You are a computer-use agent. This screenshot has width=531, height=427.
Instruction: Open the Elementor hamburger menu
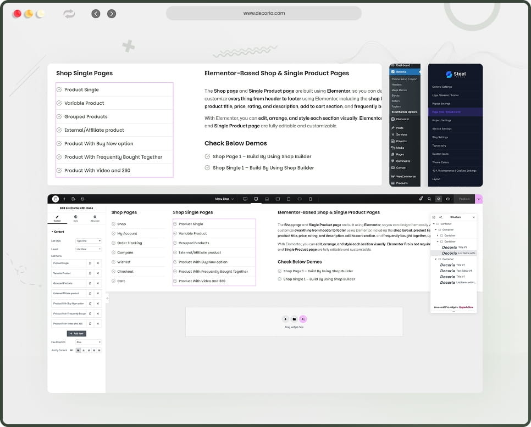click(55, 199)
